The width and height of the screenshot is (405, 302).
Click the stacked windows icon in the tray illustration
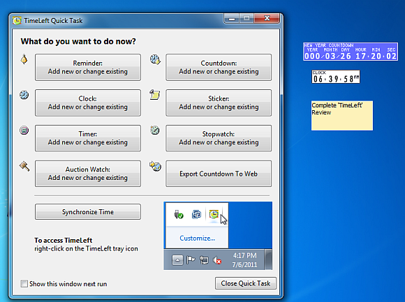coord(196,214)
